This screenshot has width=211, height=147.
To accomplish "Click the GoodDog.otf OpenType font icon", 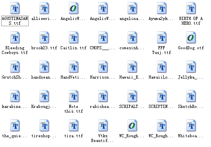I will [x=191, y=38].
